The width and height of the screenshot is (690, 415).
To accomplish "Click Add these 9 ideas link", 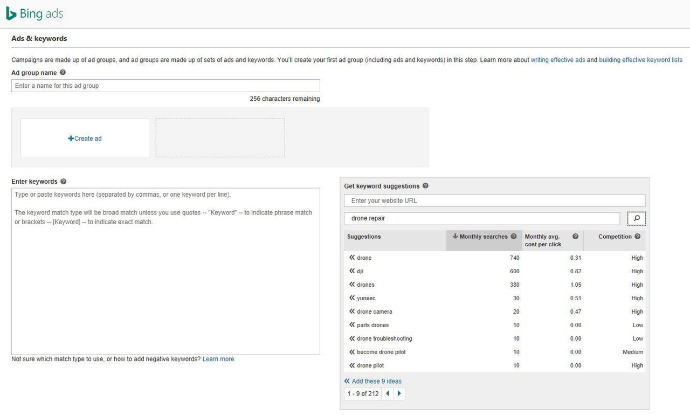I will tap(373, 381).
